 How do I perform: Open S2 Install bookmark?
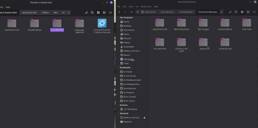tap(128, 72)
